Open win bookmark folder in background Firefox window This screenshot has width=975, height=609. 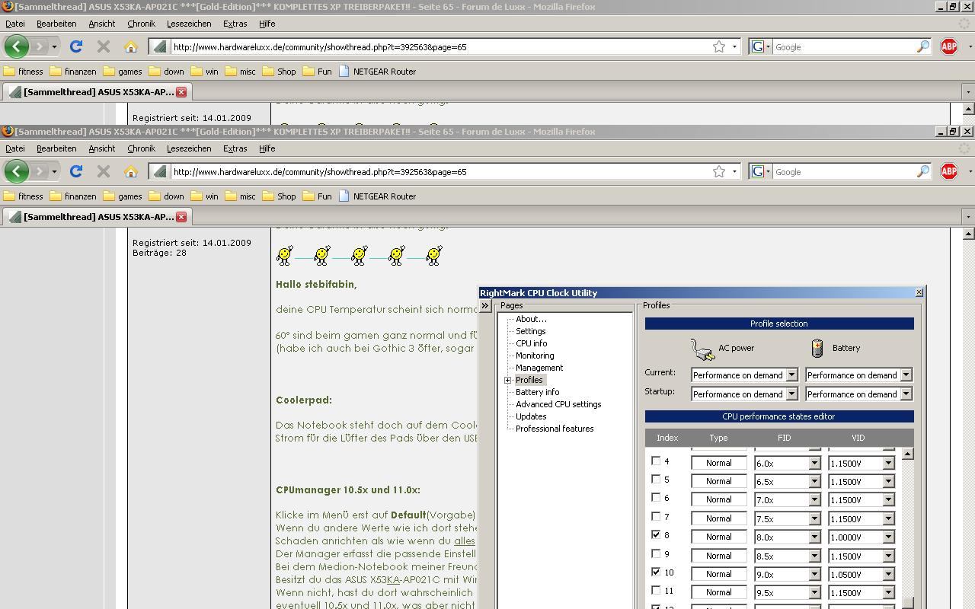(x=204, y=72)
